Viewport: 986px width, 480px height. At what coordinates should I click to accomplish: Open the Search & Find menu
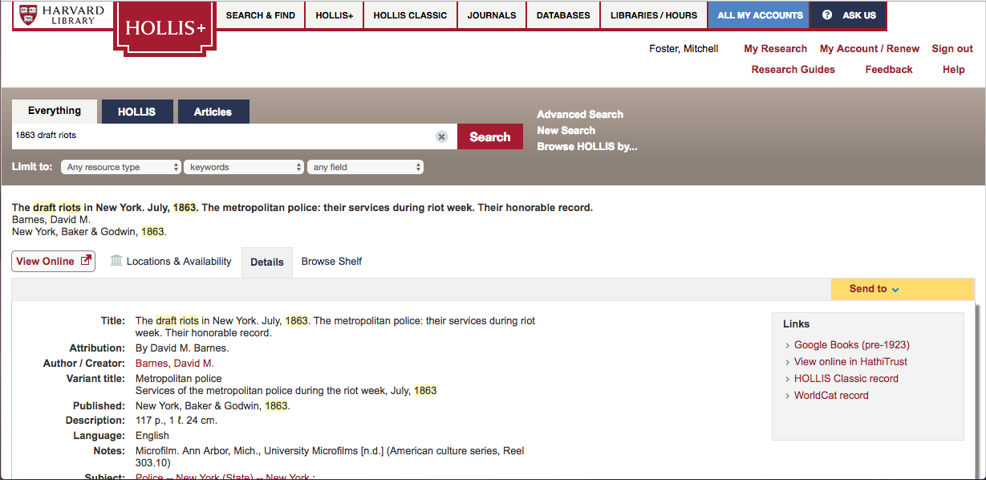[x=261, y=15]
